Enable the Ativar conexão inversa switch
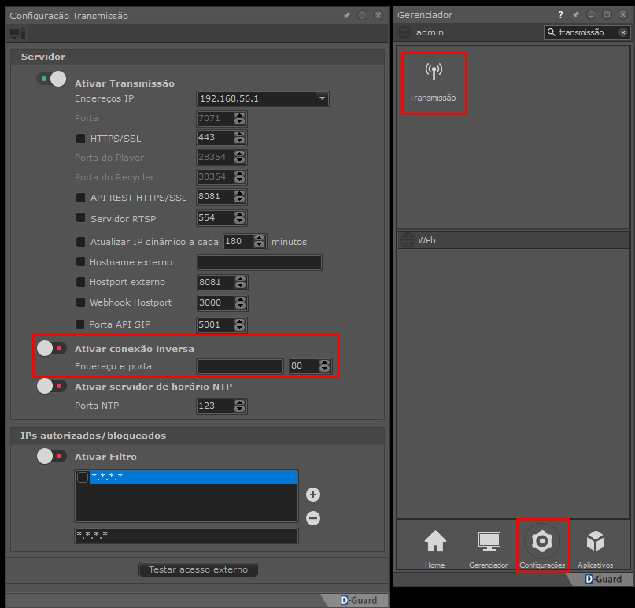 tap(52, 348)
